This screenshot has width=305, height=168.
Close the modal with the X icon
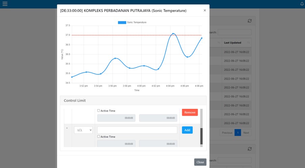click(205, 10)
